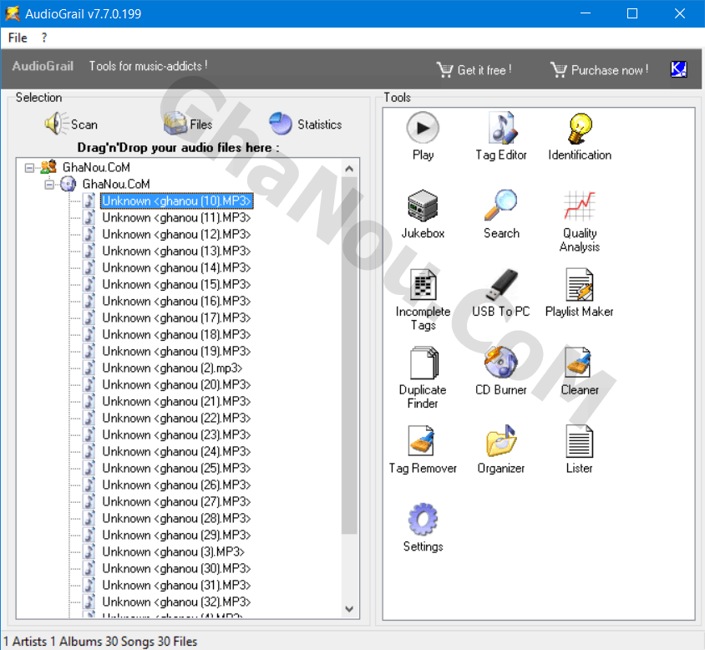705x650 pixels.
Task: Select the GhaNou.CoM album tree item
Action: point(116,184)
